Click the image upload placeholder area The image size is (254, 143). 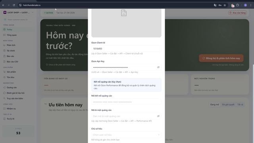coord(126,23)
